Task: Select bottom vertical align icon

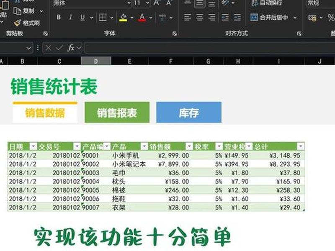Action: point(212,3)
